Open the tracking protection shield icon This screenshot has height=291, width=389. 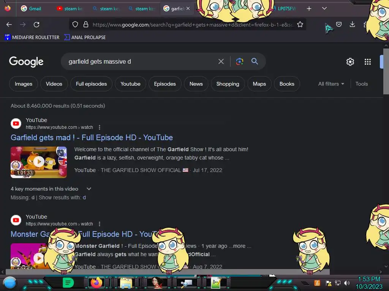[x=75, y=25]
